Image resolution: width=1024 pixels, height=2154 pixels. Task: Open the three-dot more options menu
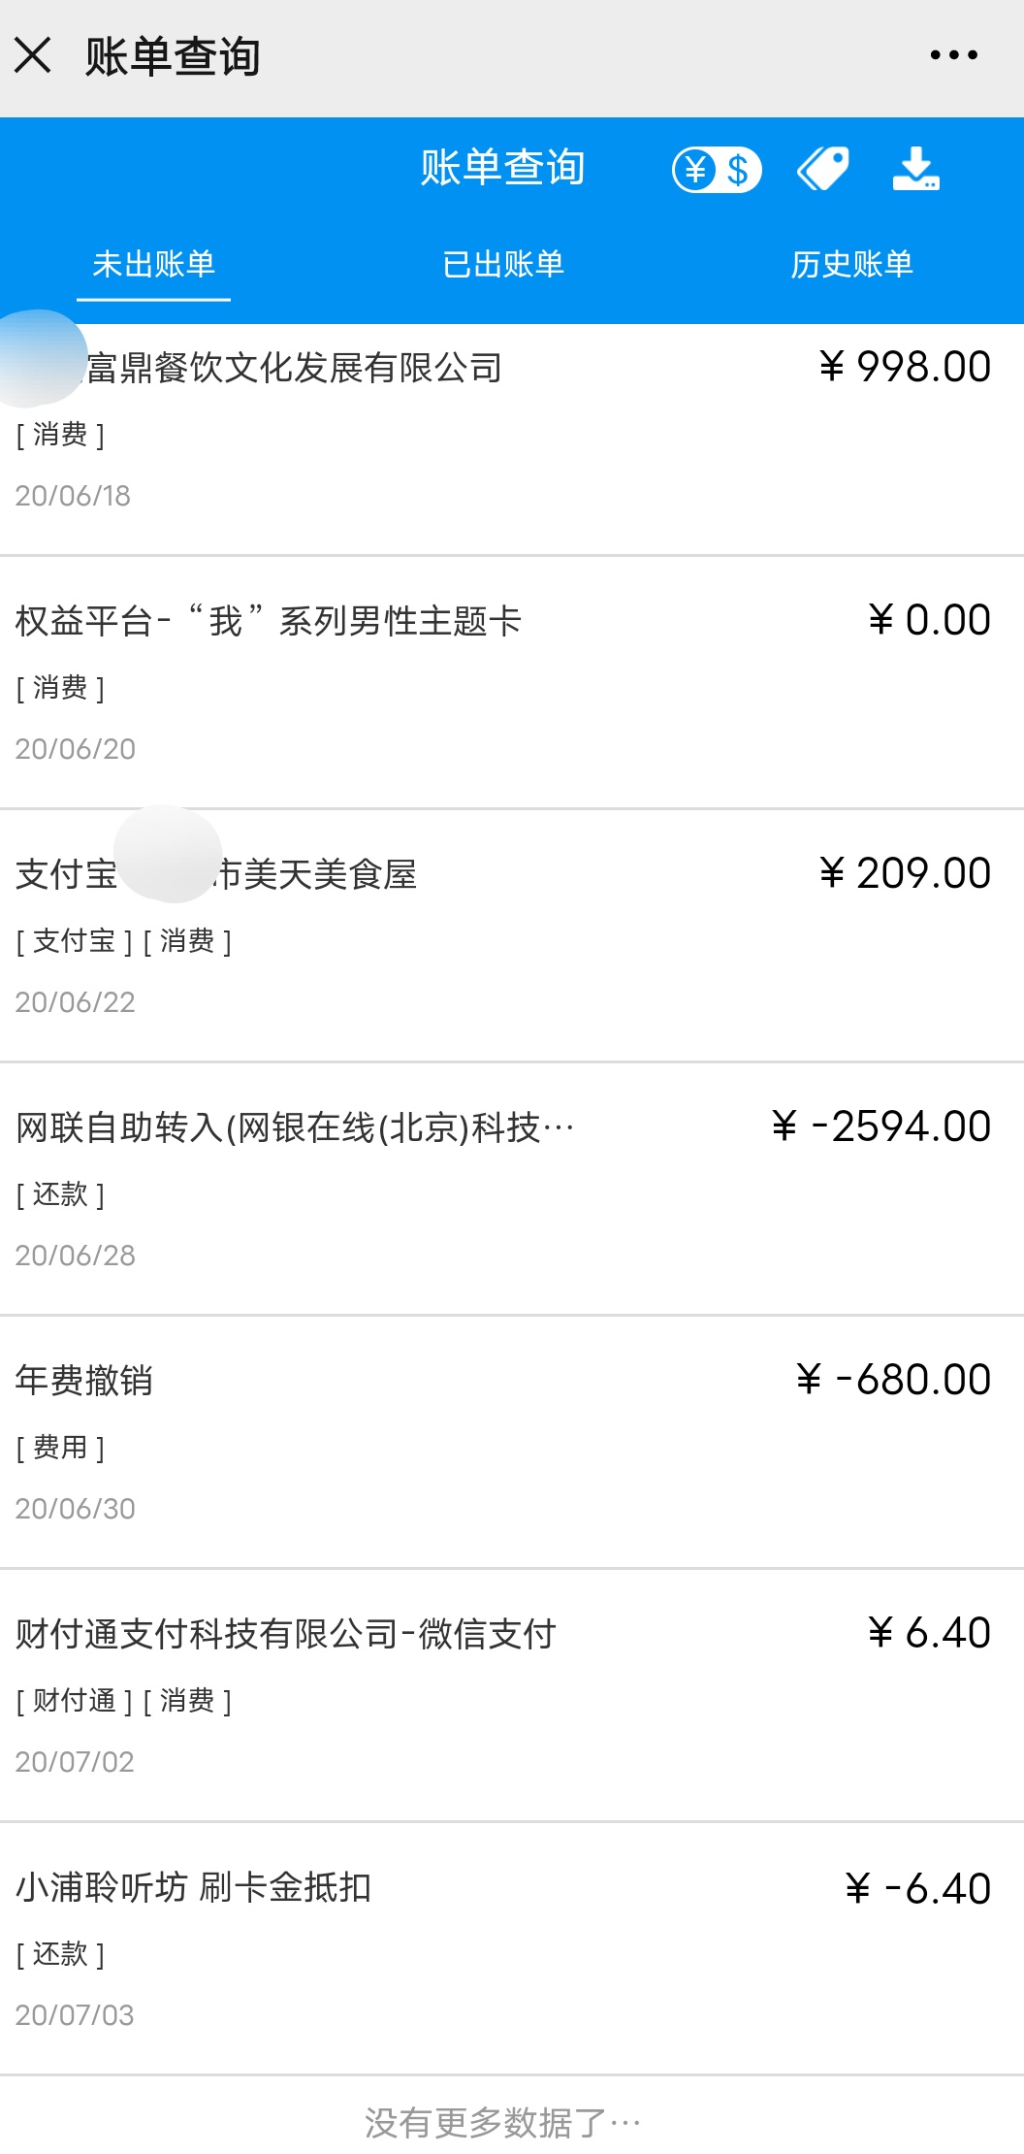954,55
